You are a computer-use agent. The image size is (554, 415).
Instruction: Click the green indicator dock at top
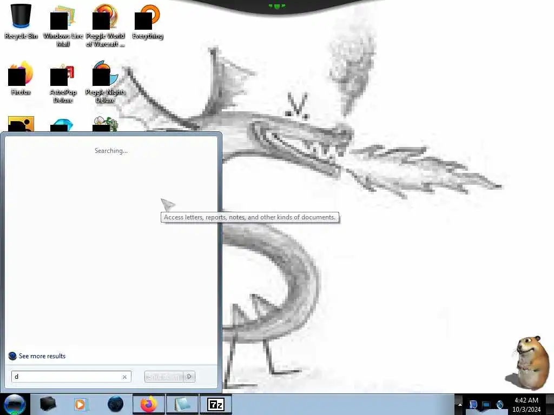tap(277, 6)
